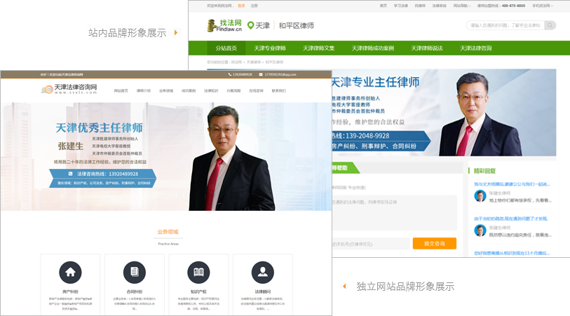Click the orange 登录 link
Screen dimensions: 570x316
click(241, 6)
